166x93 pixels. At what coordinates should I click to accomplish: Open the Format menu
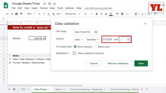pyautogui.click(x=44, y=8)
